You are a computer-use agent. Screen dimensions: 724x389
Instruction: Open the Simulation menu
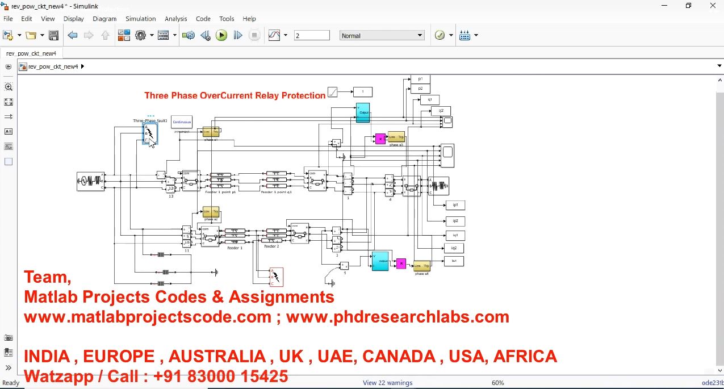(140, 19)
